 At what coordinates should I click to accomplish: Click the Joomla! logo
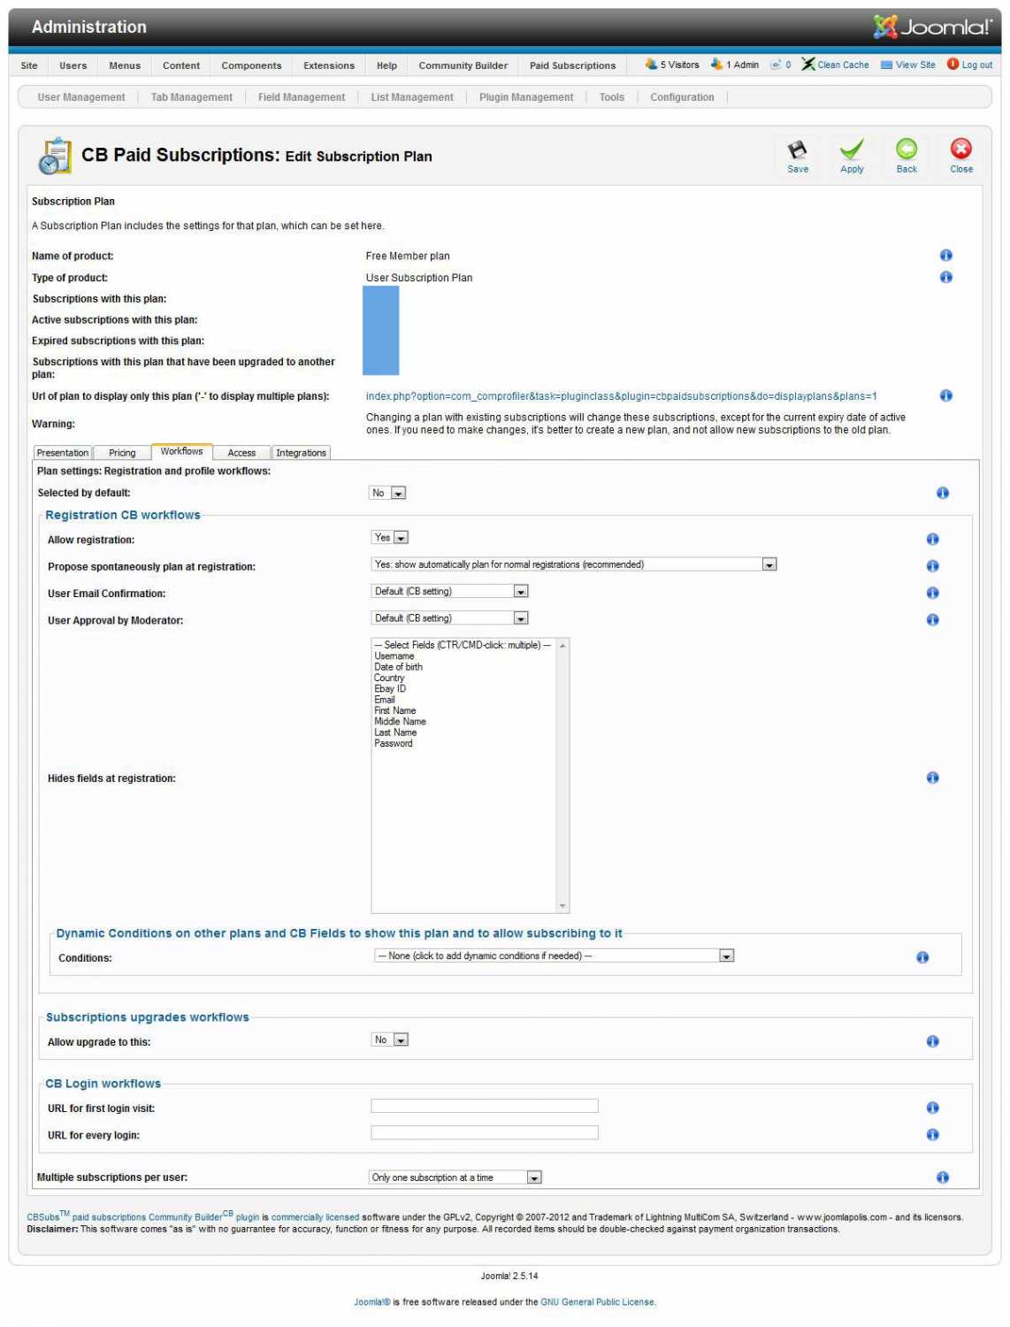point(933,27)
